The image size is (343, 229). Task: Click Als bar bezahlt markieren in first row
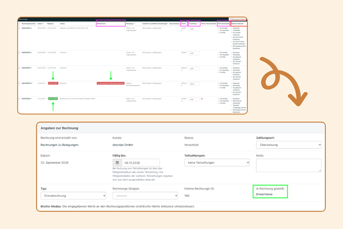tap(237, 38)
